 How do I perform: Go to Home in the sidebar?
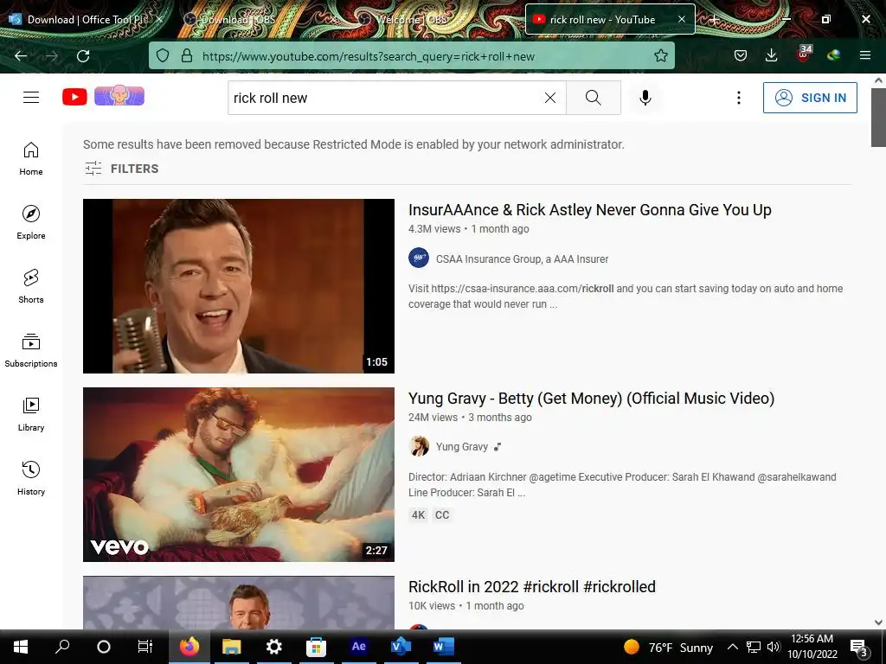31,159
